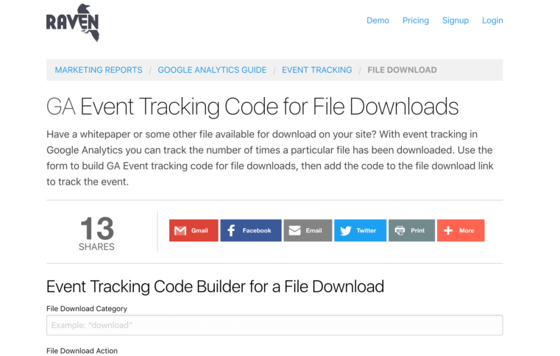Select the File Download breadcrumb text
This screenshot has height=356, width=560.
402,70
